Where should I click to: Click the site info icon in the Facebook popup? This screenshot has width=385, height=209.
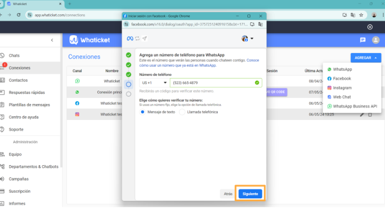click(126, 24)
